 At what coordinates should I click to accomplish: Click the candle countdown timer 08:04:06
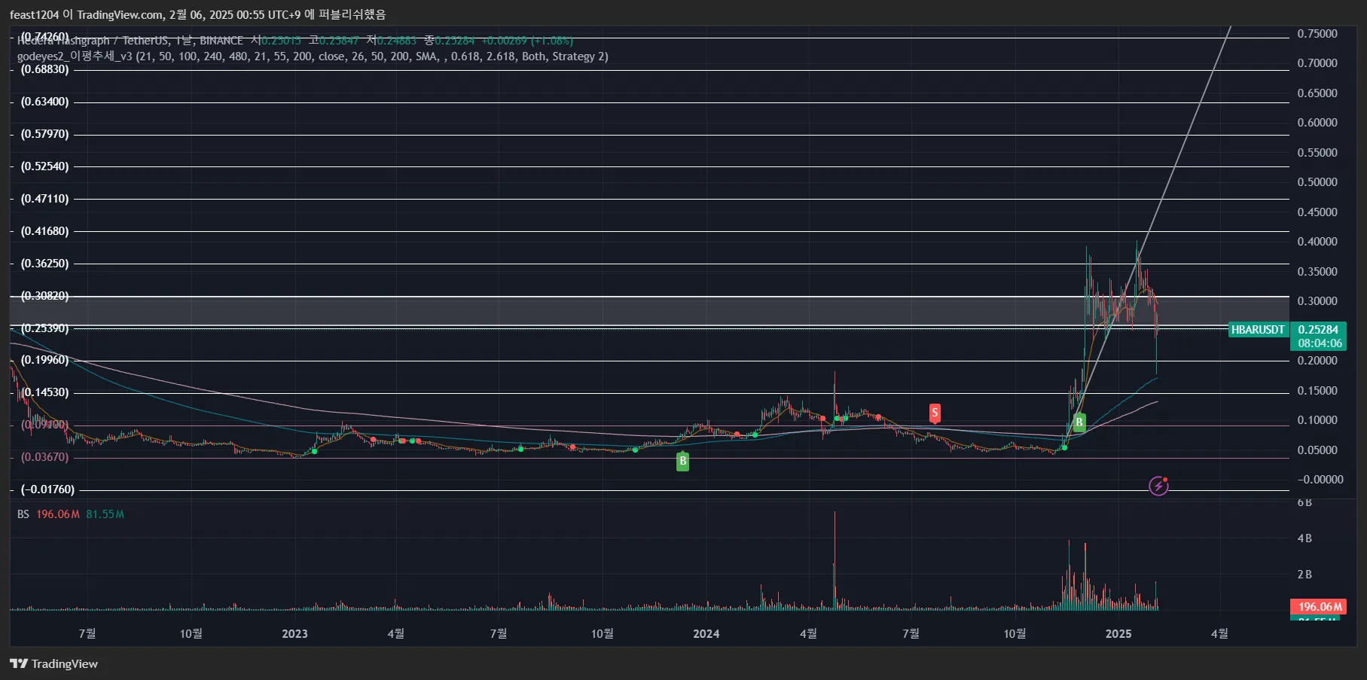pos(1320,343)
